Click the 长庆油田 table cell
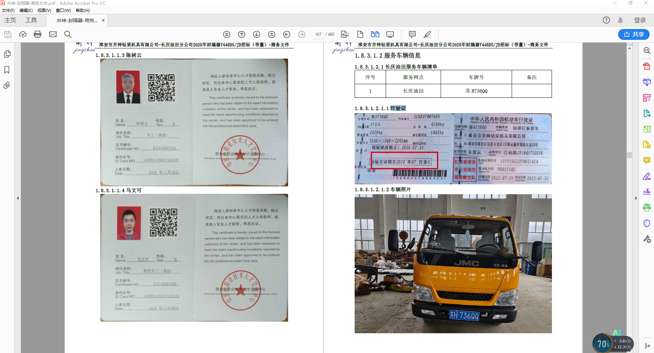 pyautogui.click(x=413, y=91)
